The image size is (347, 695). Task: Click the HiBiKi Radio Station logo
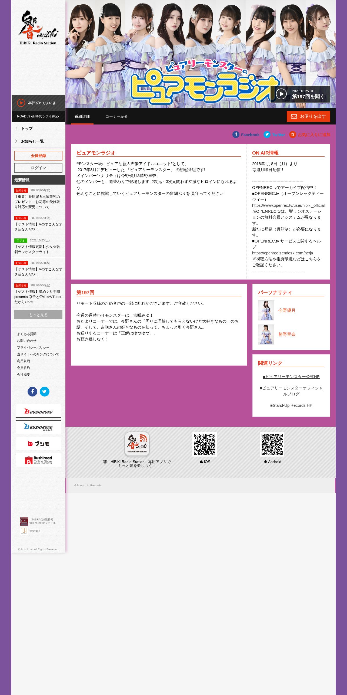38,28
